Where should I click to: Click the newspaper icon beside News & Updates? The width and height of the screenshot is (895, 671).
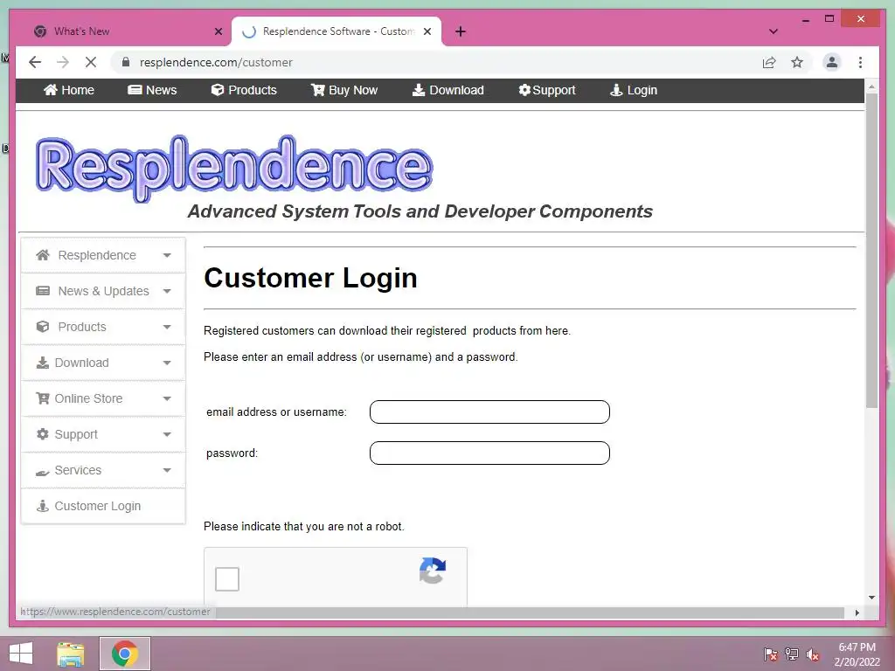pos(43,291)
